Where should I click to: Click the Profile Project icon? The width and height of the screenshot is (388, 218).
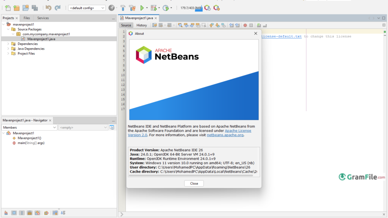coord(166,8)
